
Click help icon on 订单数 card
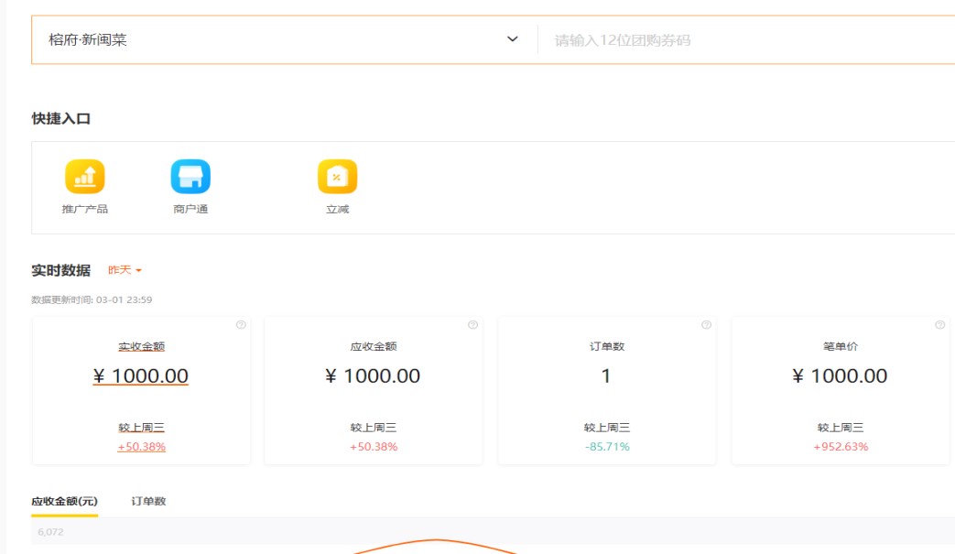[706, 325]
